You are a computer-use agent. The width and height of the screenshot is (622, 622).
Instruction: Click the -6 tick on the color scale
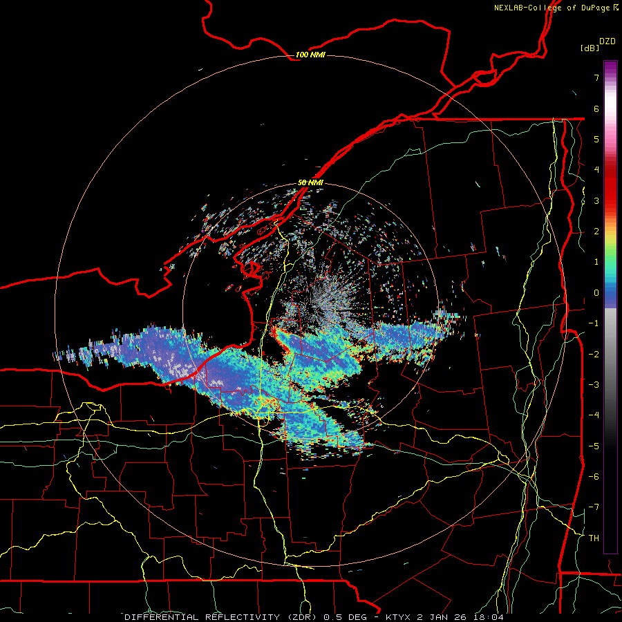(x=594, y=477)
